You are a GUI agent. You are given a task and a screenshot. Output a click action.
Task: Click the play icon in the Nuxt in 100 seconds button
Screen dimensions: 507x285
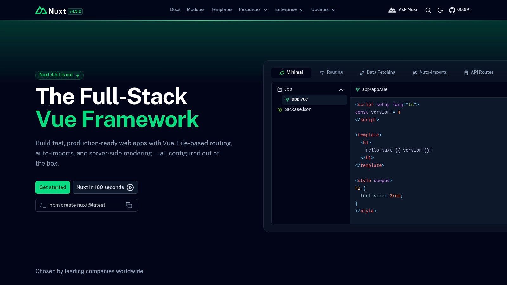pyautogui.click(x=130, y=187)
